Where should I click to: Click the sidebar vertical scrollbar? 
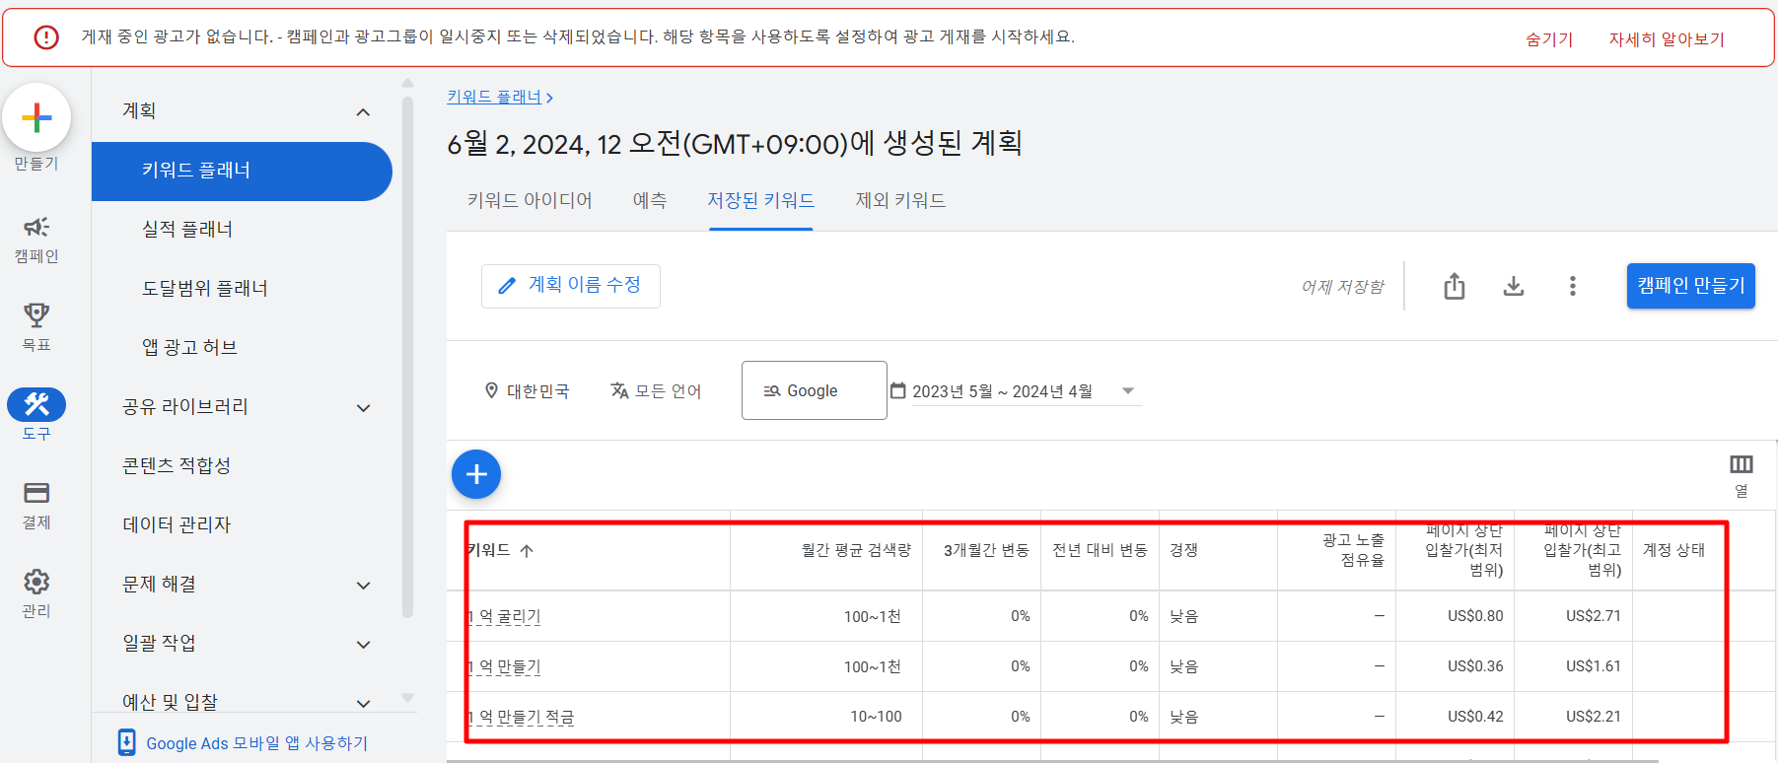407,355
